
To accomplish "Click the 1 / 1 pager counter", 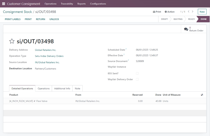I will coord(183,12).
